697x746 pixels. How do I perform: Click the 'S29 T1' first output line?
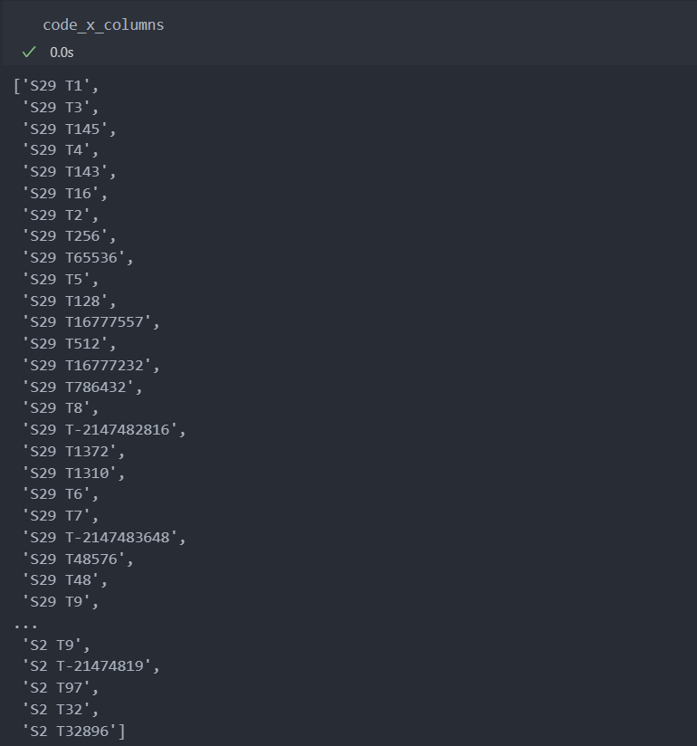56,86
